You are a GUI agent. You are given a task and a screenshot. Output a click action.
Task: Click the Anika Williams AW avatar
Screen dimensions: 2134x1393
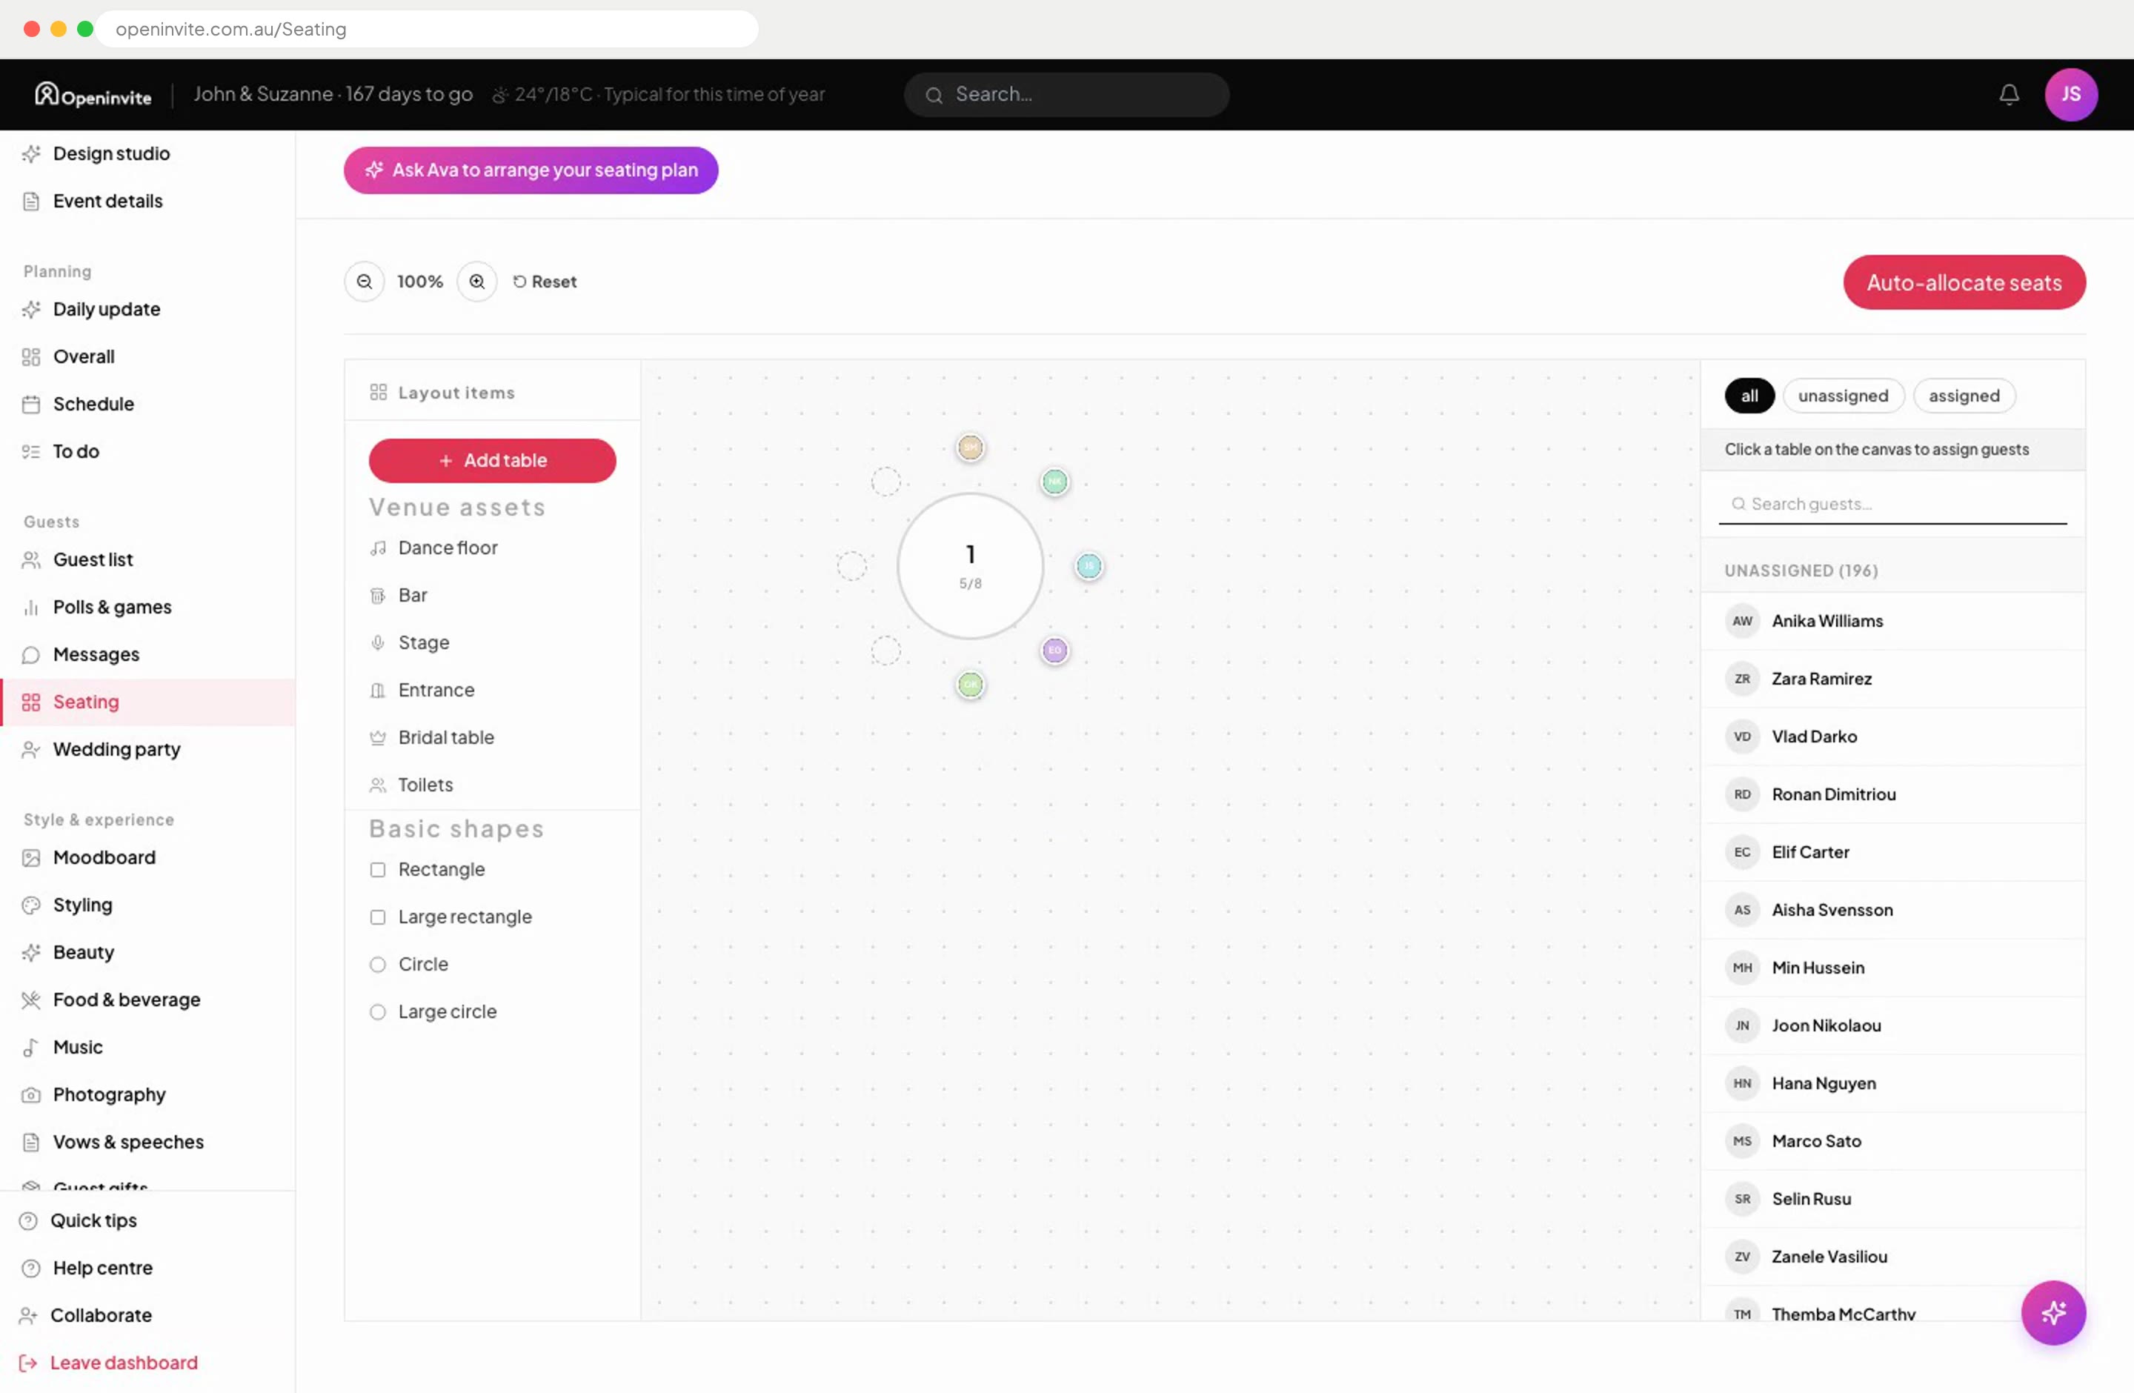point(1741,621)
